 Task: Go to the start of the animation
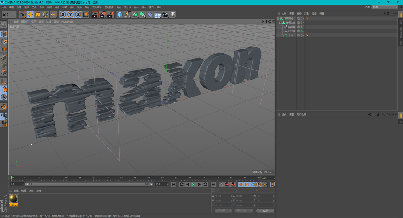point(174,184)
